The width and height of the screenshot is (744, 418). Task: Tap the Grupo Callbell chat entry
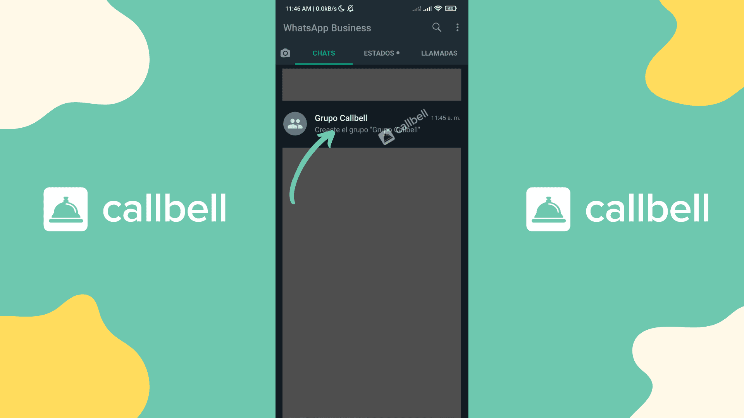[x=372, y=123]
